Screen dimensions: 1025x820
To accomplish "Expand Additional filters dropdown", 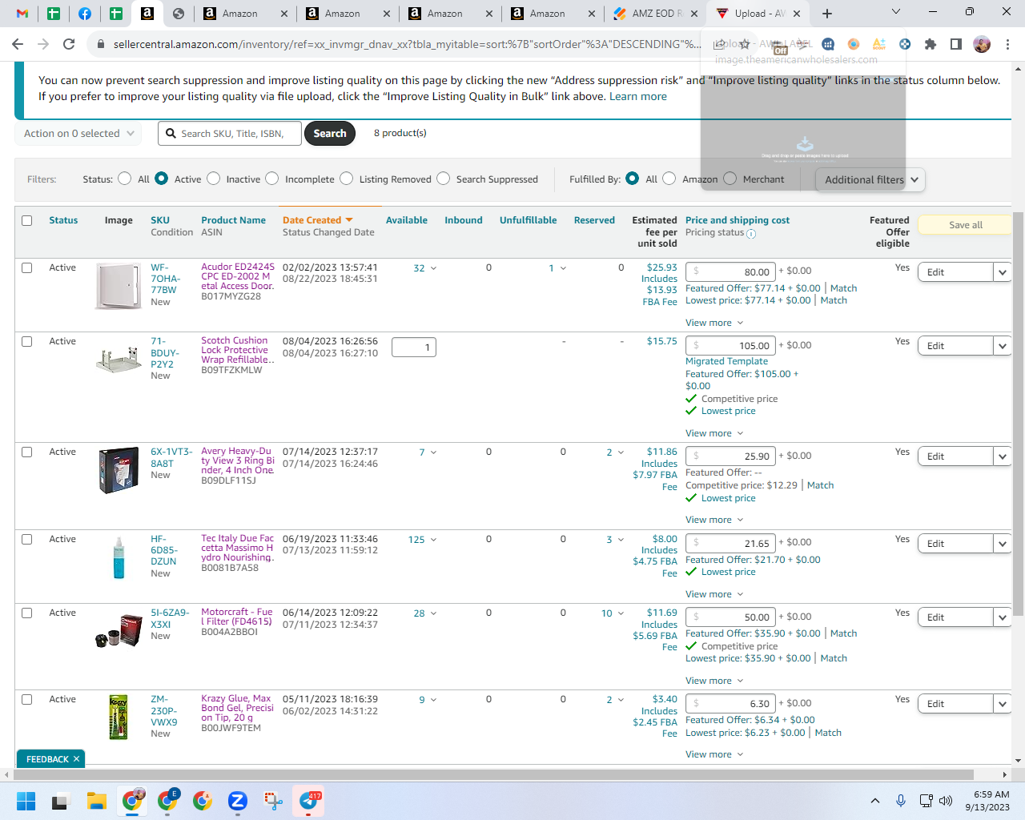I will click(871, 179).
